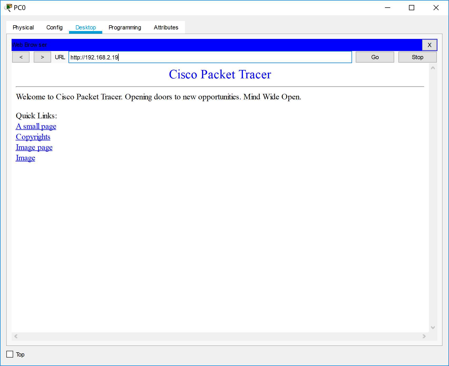Image resolution: width=449 pixels, height=366 pixels.
Task: Go forward with the > button
Action: [42, 57]
